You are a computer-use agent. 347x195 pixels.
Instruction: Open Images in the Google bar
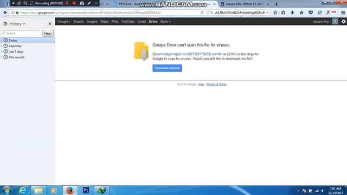click(x=92, y=22)
